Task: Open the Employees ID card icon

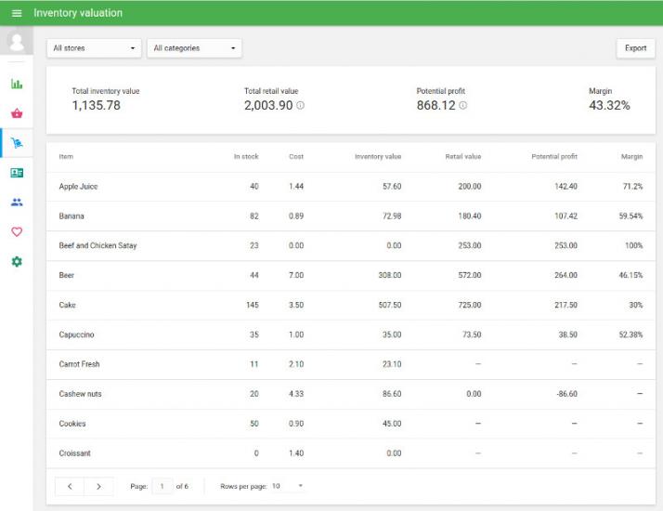Action: point(17,173)
